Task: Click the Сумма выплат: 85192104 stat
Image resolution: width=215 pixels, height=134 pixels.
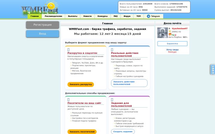Action: click(168, 10)
